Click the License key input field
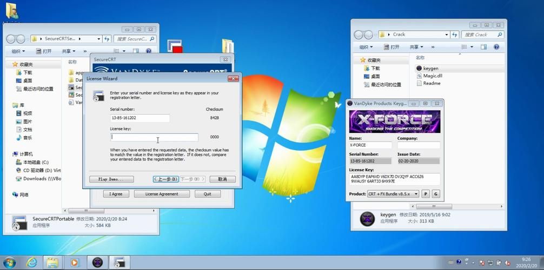Screen dimensions: 544x270 155,137
